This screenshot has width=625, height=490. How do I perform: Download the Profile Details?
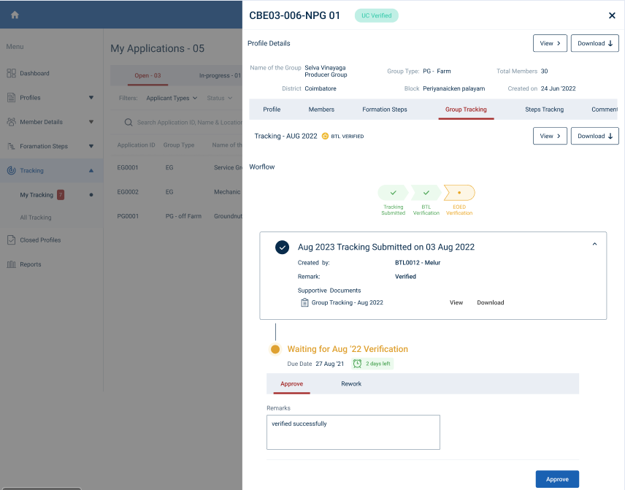[594, 44]
